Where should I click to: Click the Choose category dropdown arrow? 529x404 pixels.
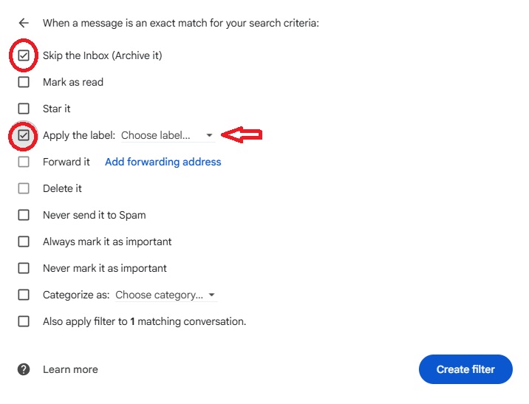(211, 295)
